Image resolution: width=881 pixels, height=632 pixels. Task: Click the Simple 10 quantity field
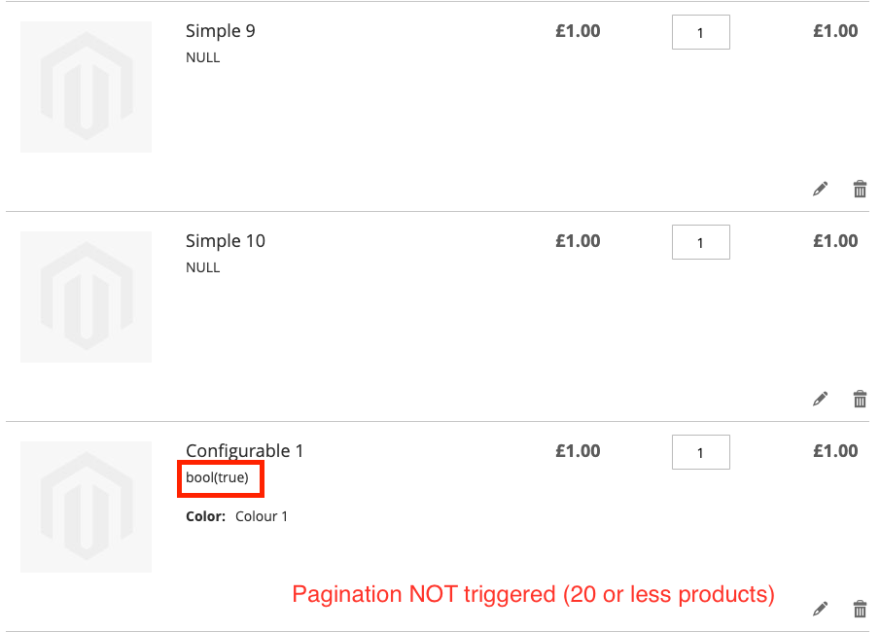[x=701, y=242]
